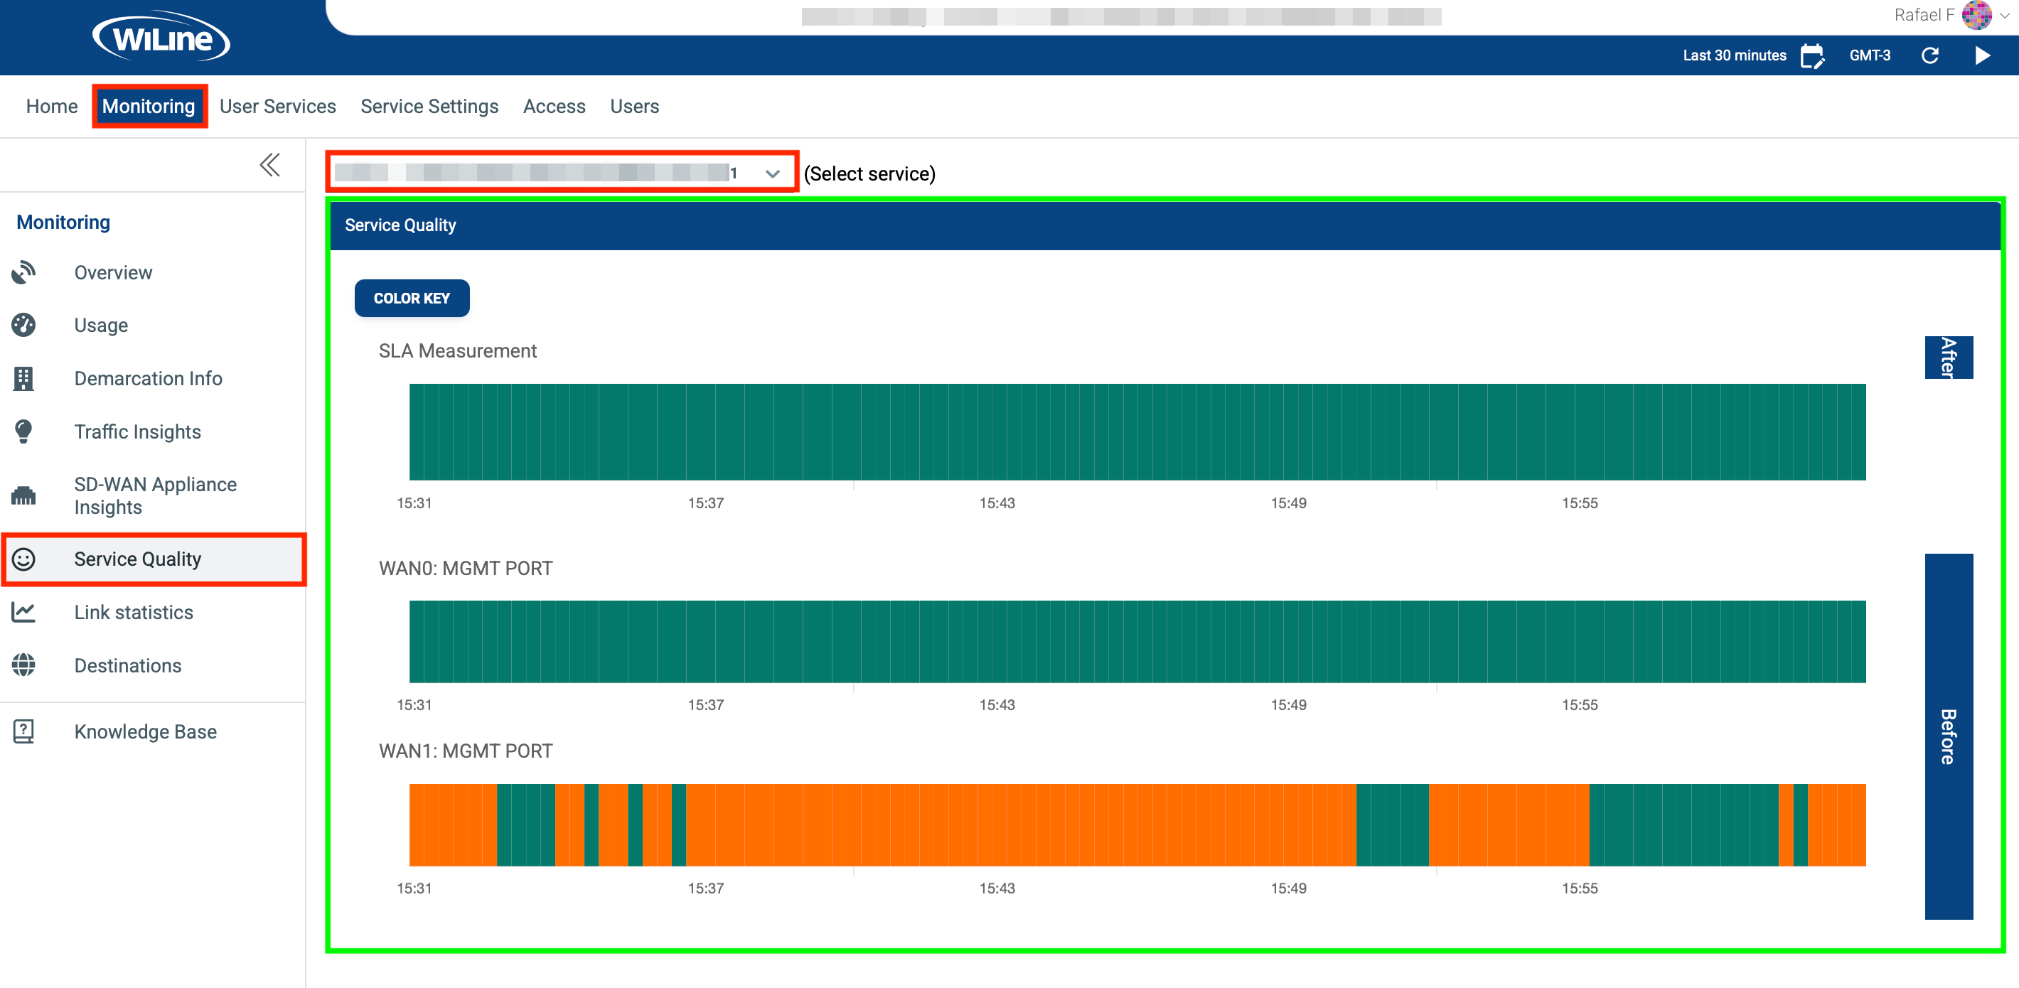Open the calendar date picker icon
Screen dimensions: 2019x988
click(x=1813, y=55)
